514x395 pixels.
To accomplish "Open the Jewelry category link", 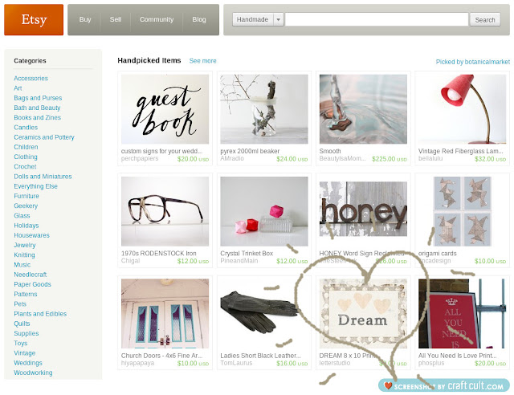I will [x=25, y=245].
